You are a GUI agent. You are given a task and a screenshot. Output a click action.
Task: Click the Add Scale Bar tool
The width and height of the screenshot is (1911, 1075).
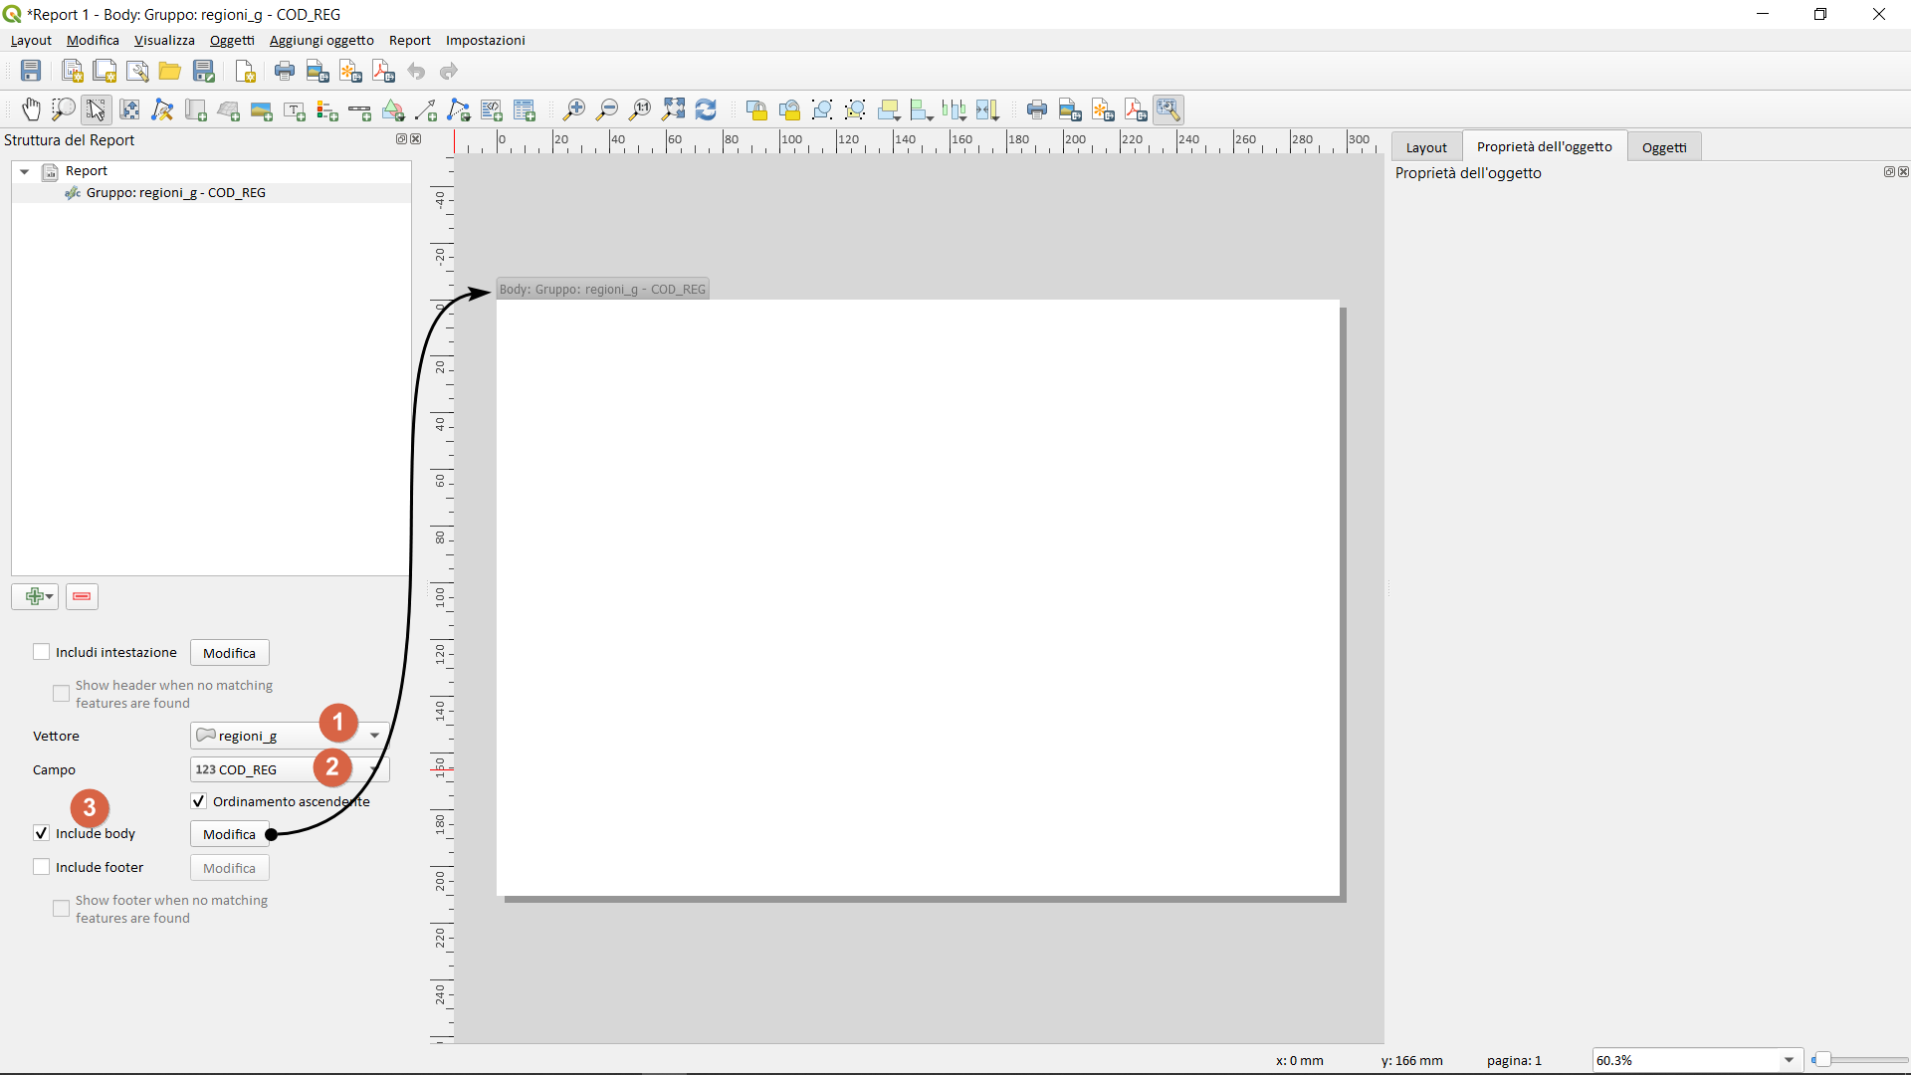click(x=360, y=109)
